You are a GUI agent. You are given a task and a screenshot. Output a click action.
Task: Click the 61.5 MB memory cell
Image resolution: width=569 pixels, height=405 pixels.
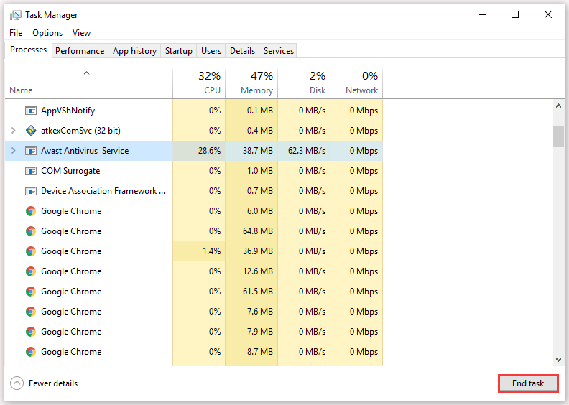(x=251, y=292)
